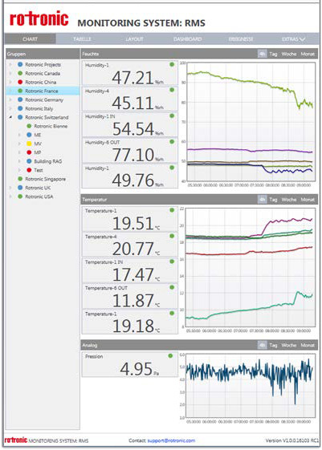322x450 pixels.
Task: Open the EREIGNISSE tab
Action: pos(241,39)
